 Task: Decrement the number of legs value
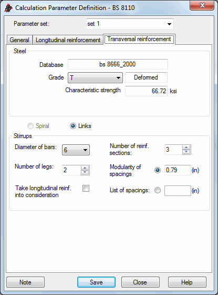85,172
